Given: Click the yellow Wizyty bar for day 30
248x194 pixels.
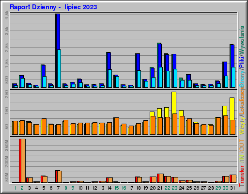Looking at the screenshot, I should (x=225, y=111).
